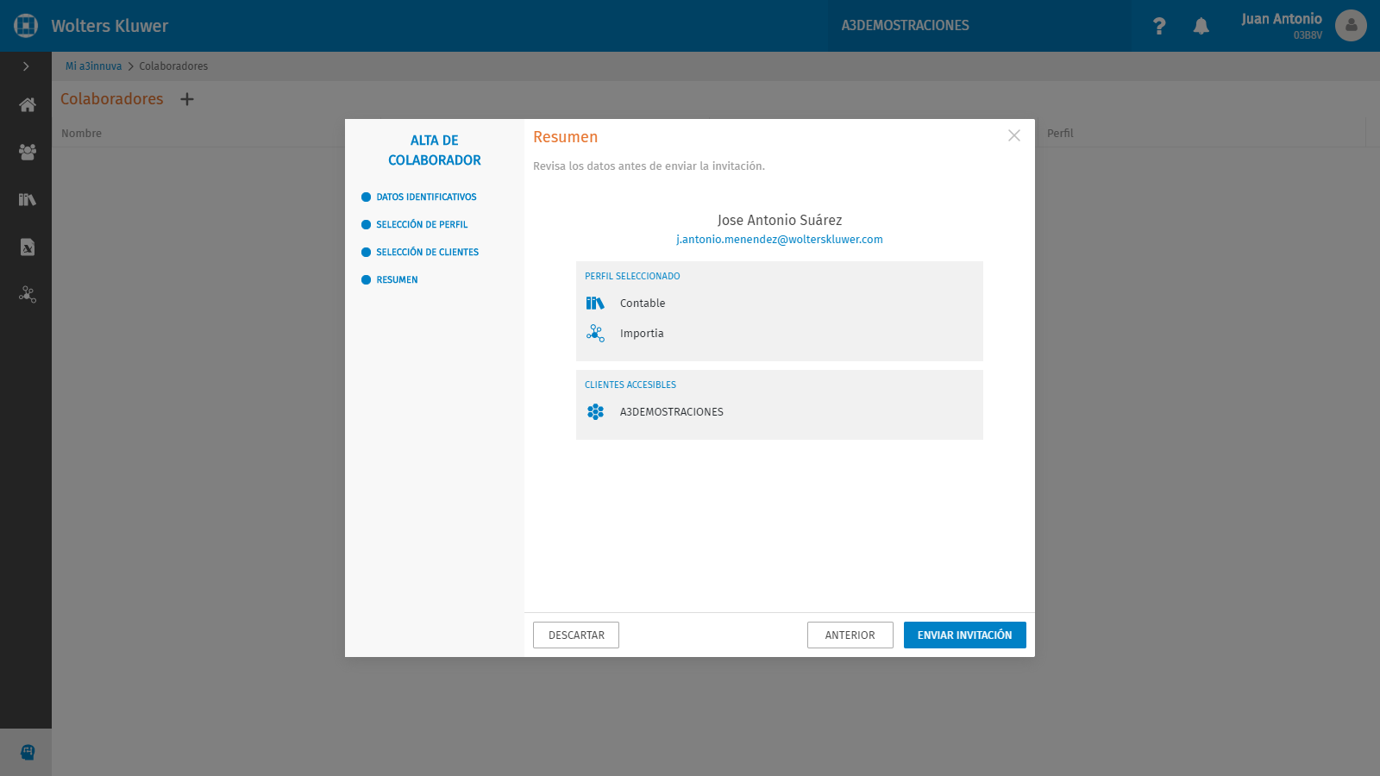Viewport: 1380px width, 776px height.
Task: Click the A3DEMOSTRACIONES client name in summary
Action: [x=672, y=412]
